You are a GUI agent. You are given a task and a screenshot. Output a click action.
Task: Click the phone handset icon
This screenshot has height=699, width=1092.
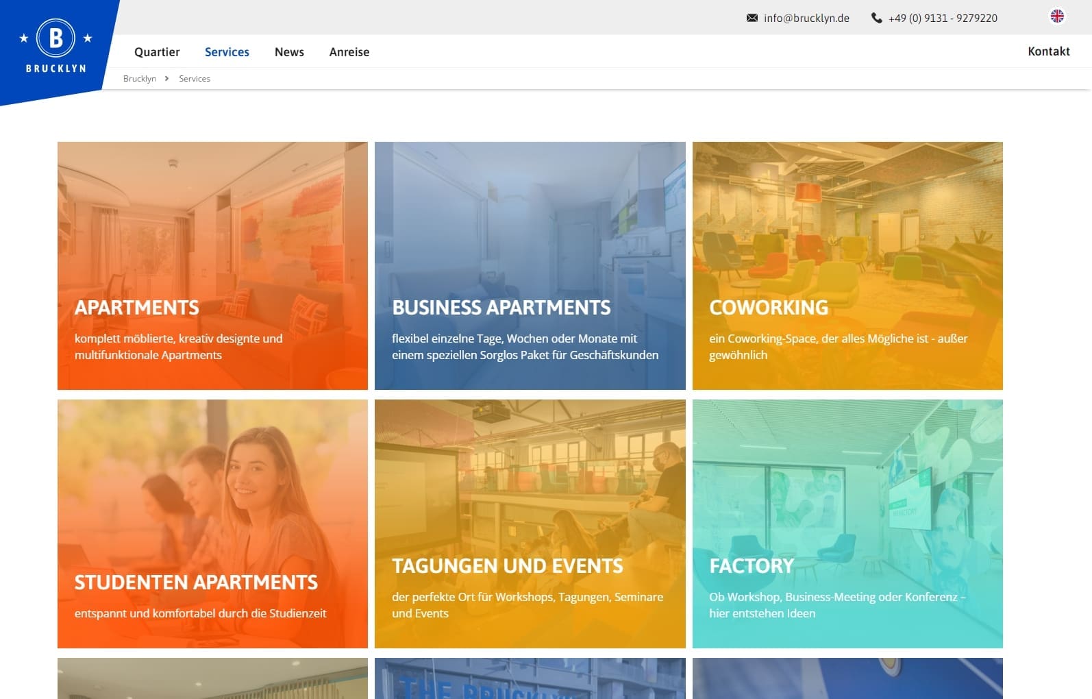pos(876,18)
